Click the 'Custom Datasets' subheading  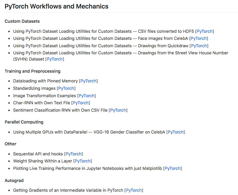pyautogui.click(x=22, y=21)
